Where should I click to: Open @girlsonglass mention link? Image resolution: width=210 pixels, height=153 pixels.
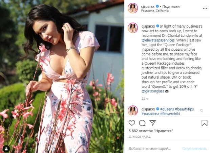click(x=153, y=91)
